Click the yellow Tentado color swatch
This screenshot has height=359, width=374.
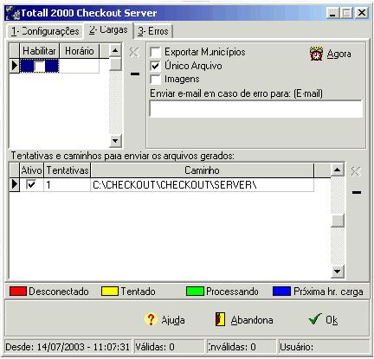[x=110, y=292]
